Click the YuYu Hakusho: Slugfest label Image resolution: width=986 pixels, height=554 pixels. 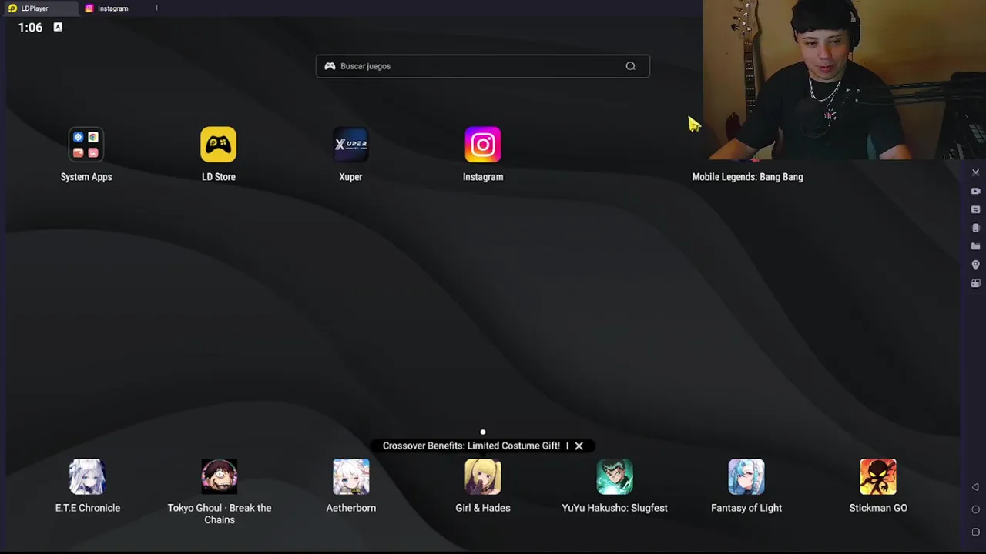tap(615, 508)
